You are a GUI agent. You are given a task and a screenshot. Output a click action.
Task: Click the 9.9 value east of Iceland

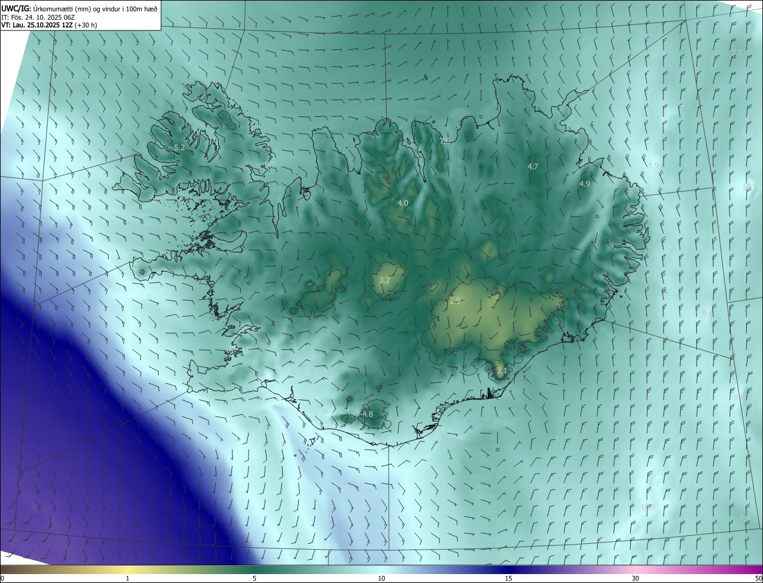point(653,165)
